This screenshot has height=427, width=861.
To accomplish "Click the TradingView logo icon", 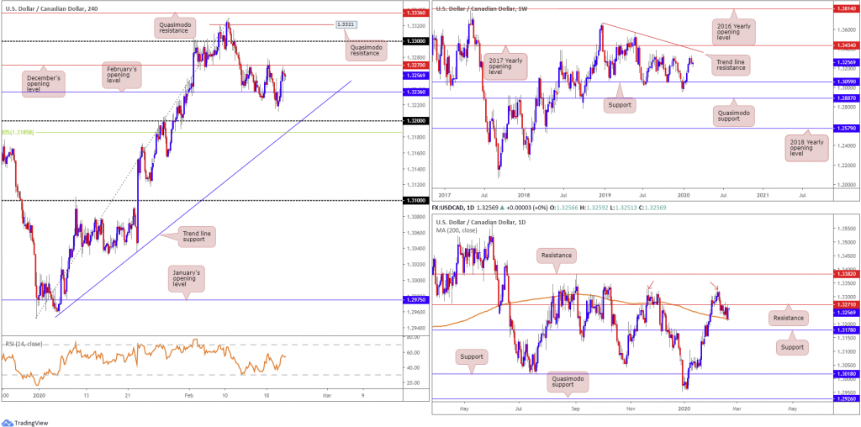I will (x=6, y=423).
